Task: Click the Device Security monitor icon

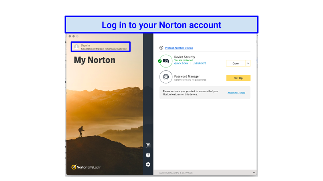Action: pyautogui.click(x=166, y=61)
